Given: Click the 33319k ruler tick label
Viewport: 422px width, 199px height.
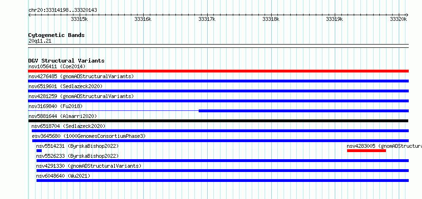Looking at the screenshot, I should coord(335,19).
